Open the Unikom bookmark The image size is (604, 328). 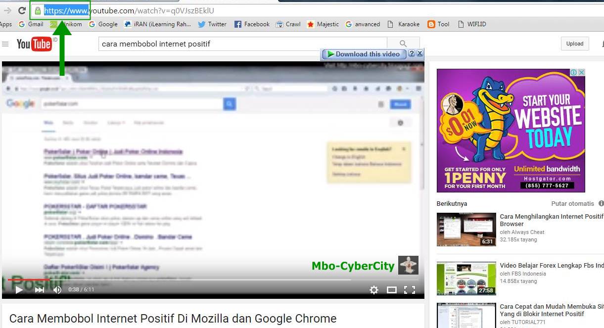point(66,24)
